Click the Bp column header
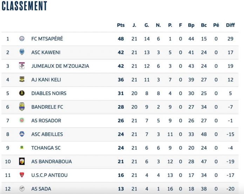The image size is (244, 194). 191,25
